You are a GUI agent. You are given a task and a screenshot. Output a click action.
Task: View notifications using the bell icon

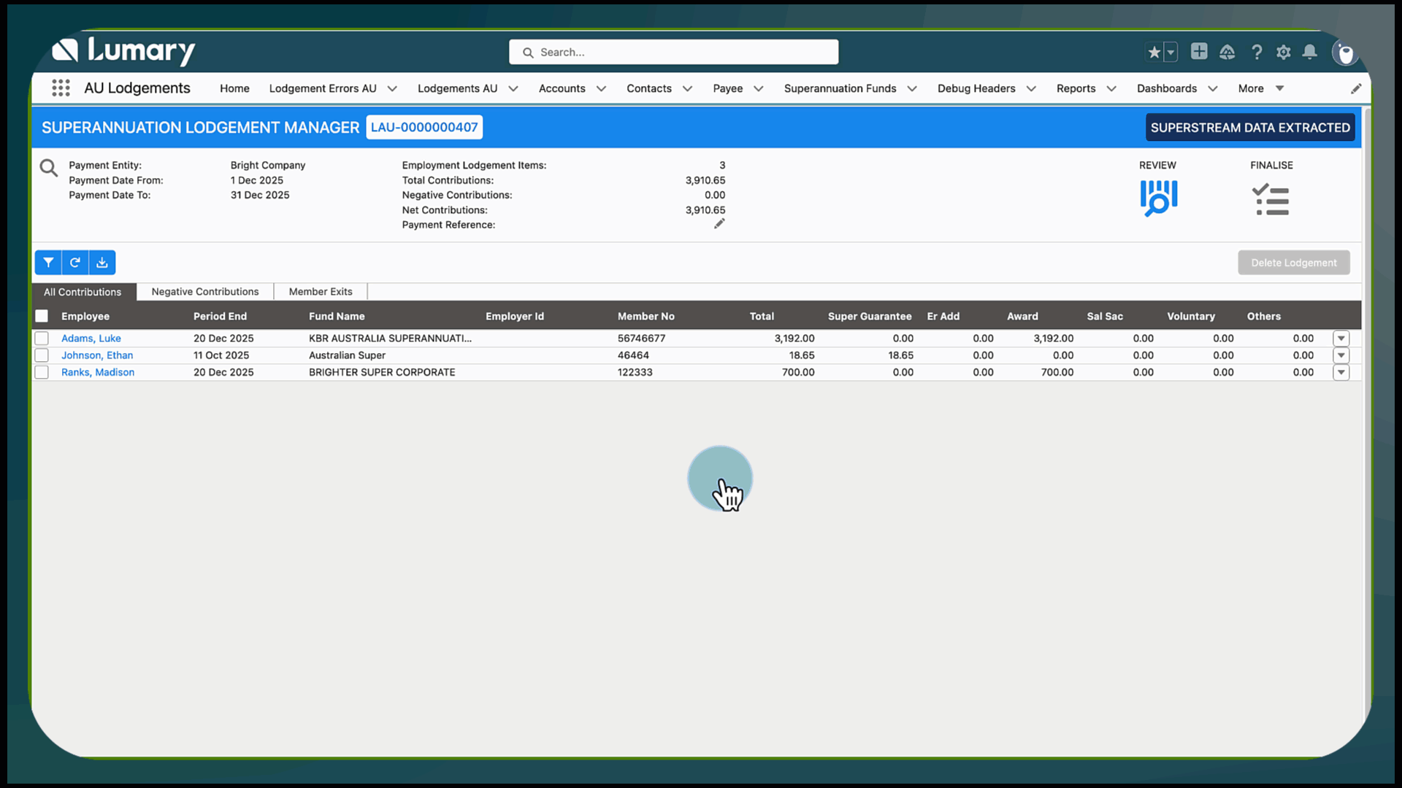point(1310,52)
